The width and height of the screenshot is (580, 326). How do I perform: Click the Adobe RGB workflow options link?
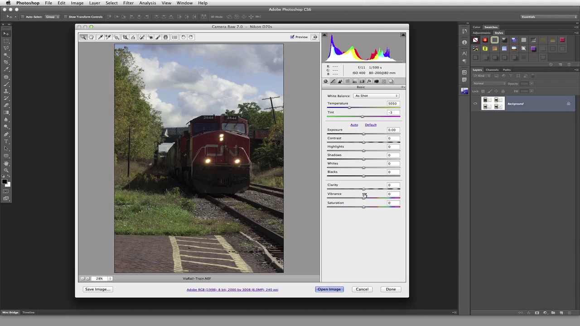click(x=232, y=290)
